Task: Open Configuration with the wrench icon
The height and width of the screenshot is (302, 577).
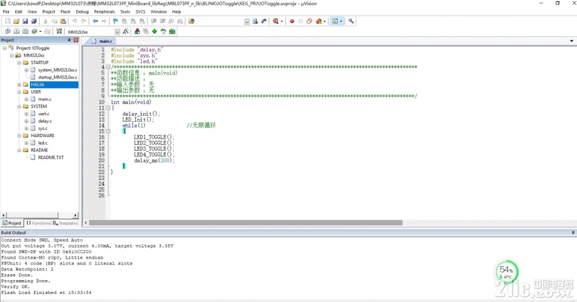Action: pos(351,21)
